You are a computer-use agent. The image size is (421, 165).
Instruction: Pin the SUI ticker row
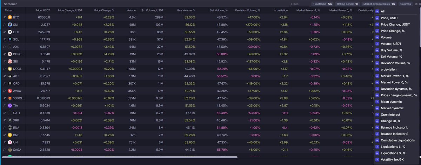4,25
